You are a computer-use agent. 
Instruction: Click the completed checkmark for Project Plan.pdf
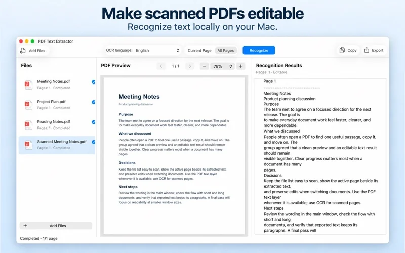tap(93, 102)
